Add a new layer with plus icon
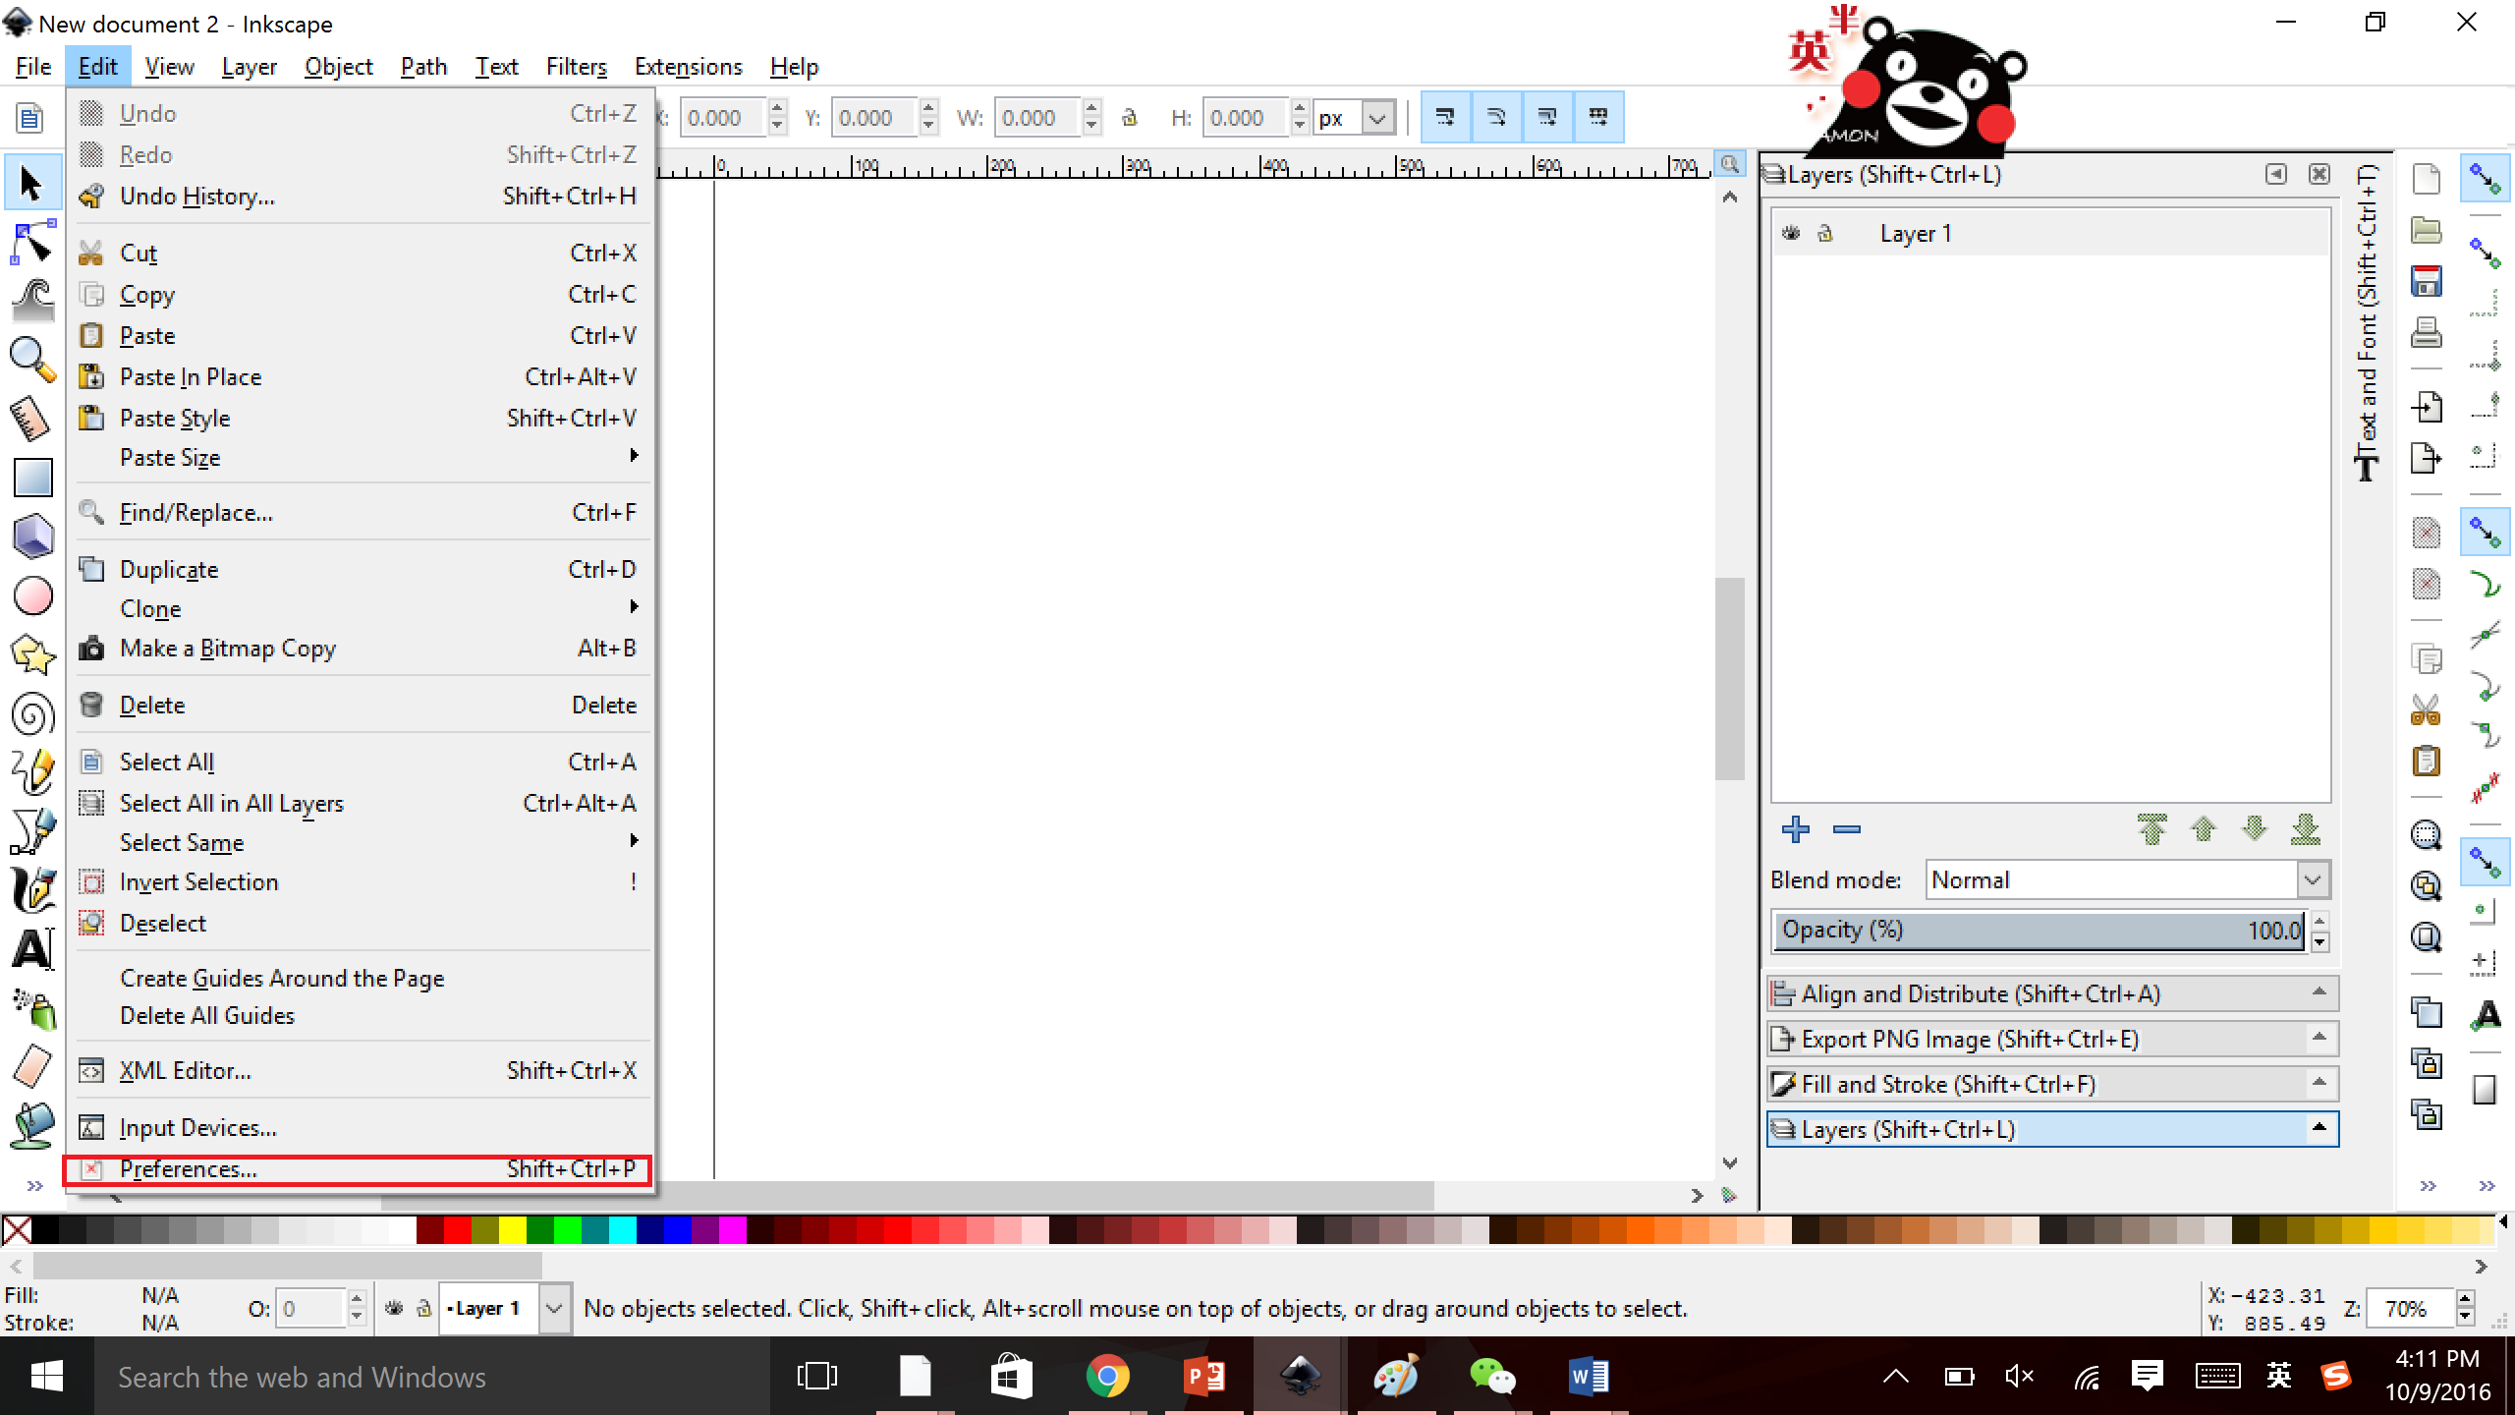Screen dimensions: 2515x1415 tap(1796, 829)
